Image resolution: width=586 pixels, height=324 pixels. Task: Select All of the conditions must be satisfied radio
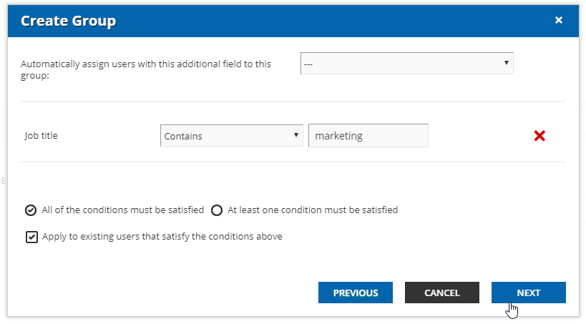[31, 210]
